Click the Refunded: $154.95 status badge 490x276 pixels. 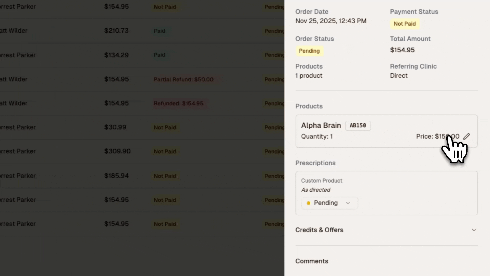tap(178, 103)
